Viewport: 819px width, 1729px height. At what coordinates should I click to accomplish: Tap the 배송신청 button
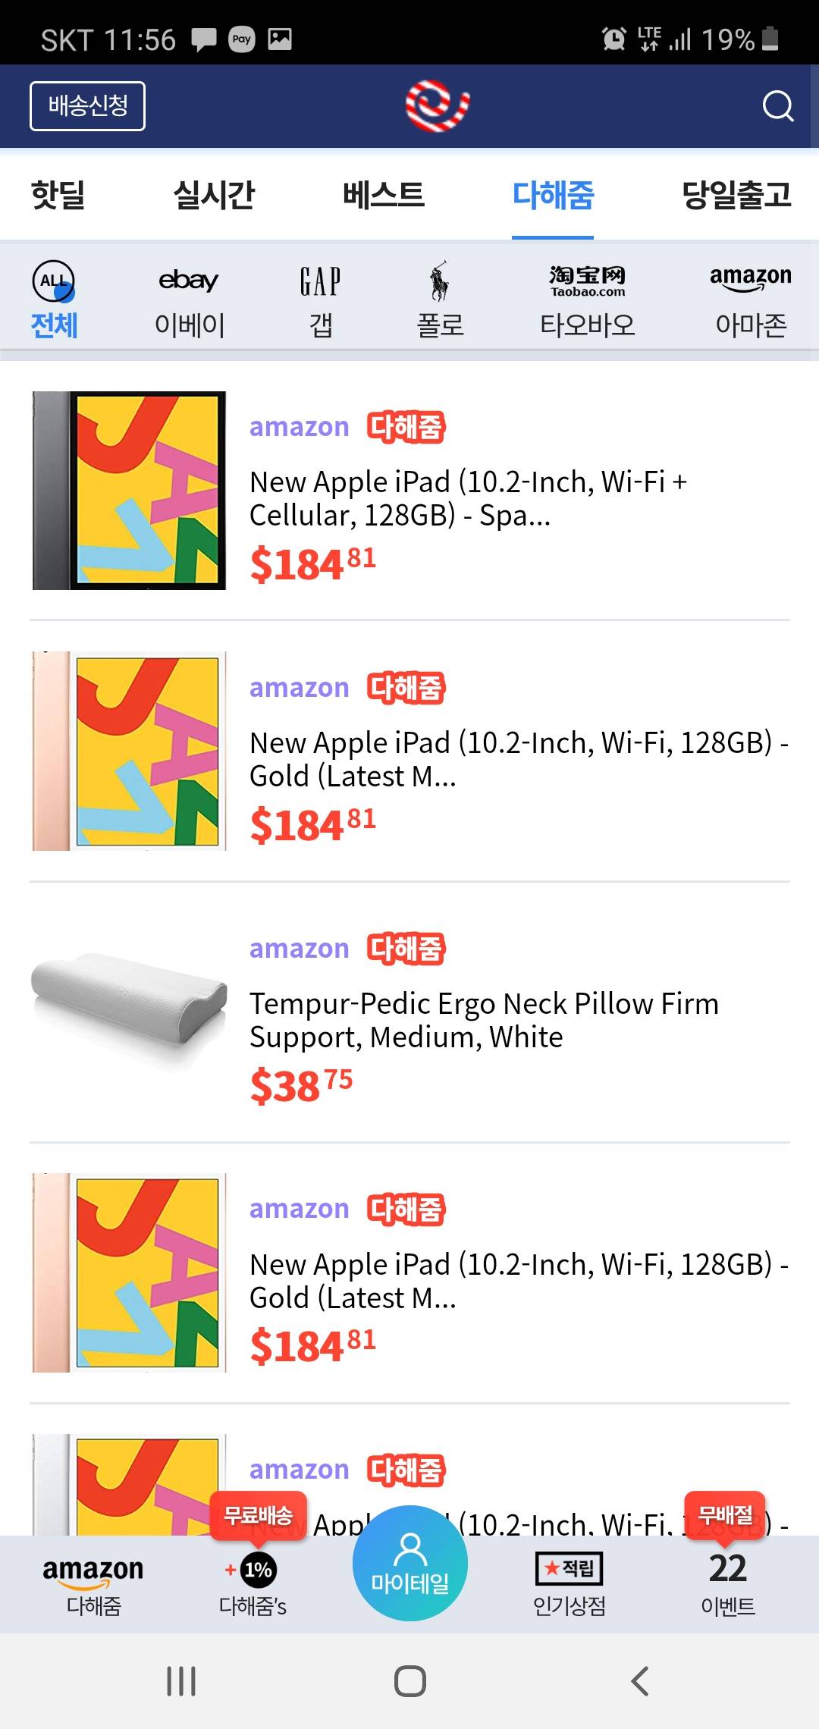87,106
